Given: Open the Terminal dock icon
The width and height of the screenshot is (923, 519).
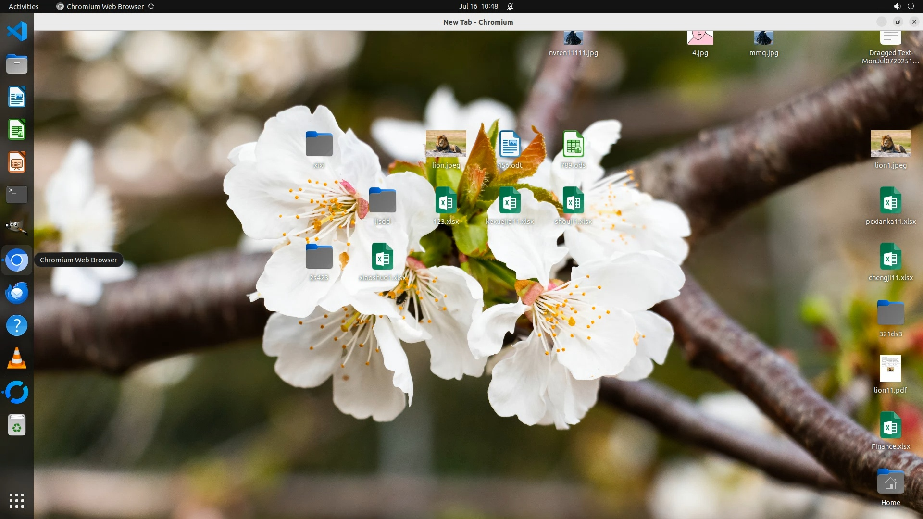Looking at the screenshot, I should point(17,195).
